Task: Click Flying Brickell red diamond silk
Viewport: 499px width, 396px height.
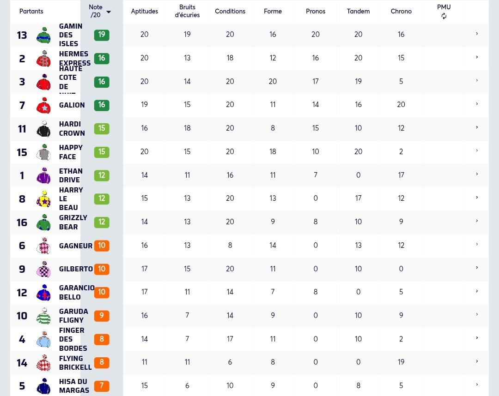Action: coord(43,363)
